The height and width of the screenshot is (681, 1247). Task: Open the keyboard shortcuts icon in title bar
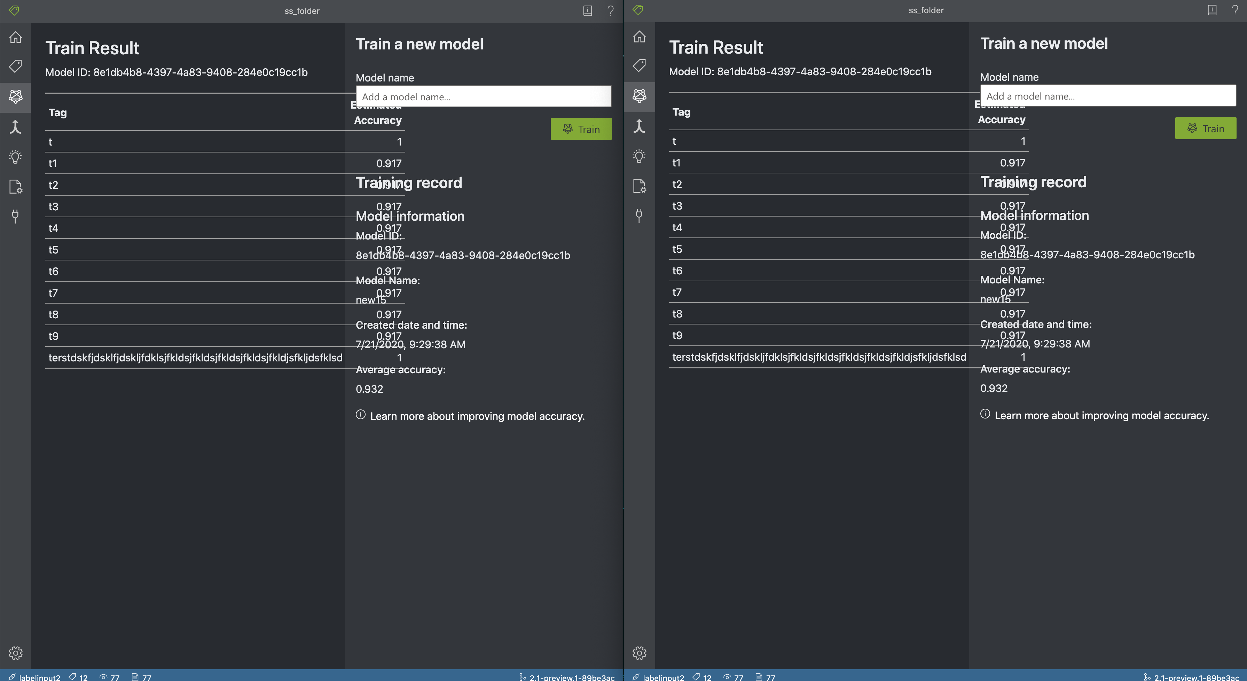tap(587, 11)
